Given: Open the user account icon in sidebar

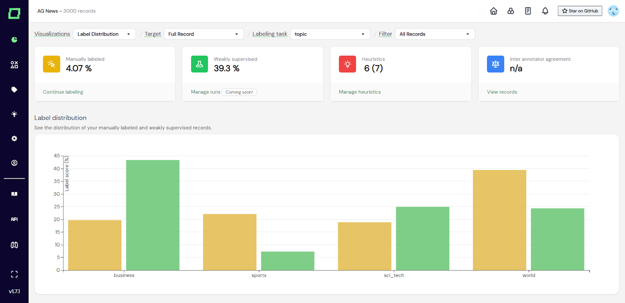Looking at the screenshot, I should pyautogui.click(x=14, y=163).
